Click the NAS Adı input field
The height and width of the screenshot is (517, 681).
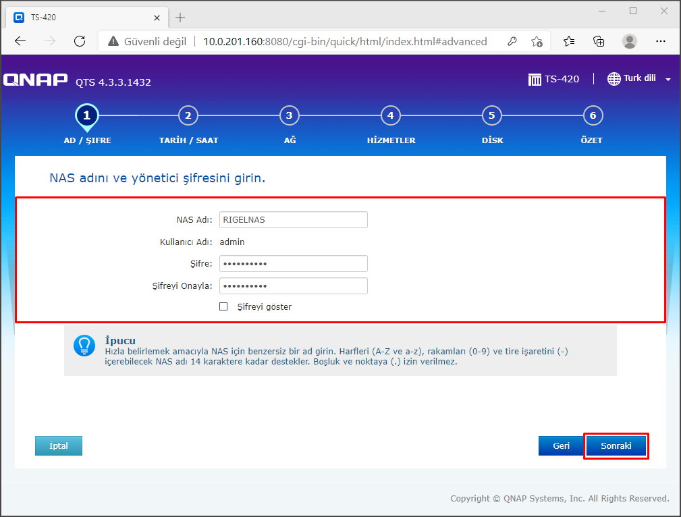tap(293, 219)
